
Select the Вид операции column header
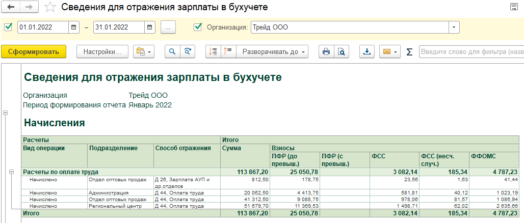(x=54, y=156)
